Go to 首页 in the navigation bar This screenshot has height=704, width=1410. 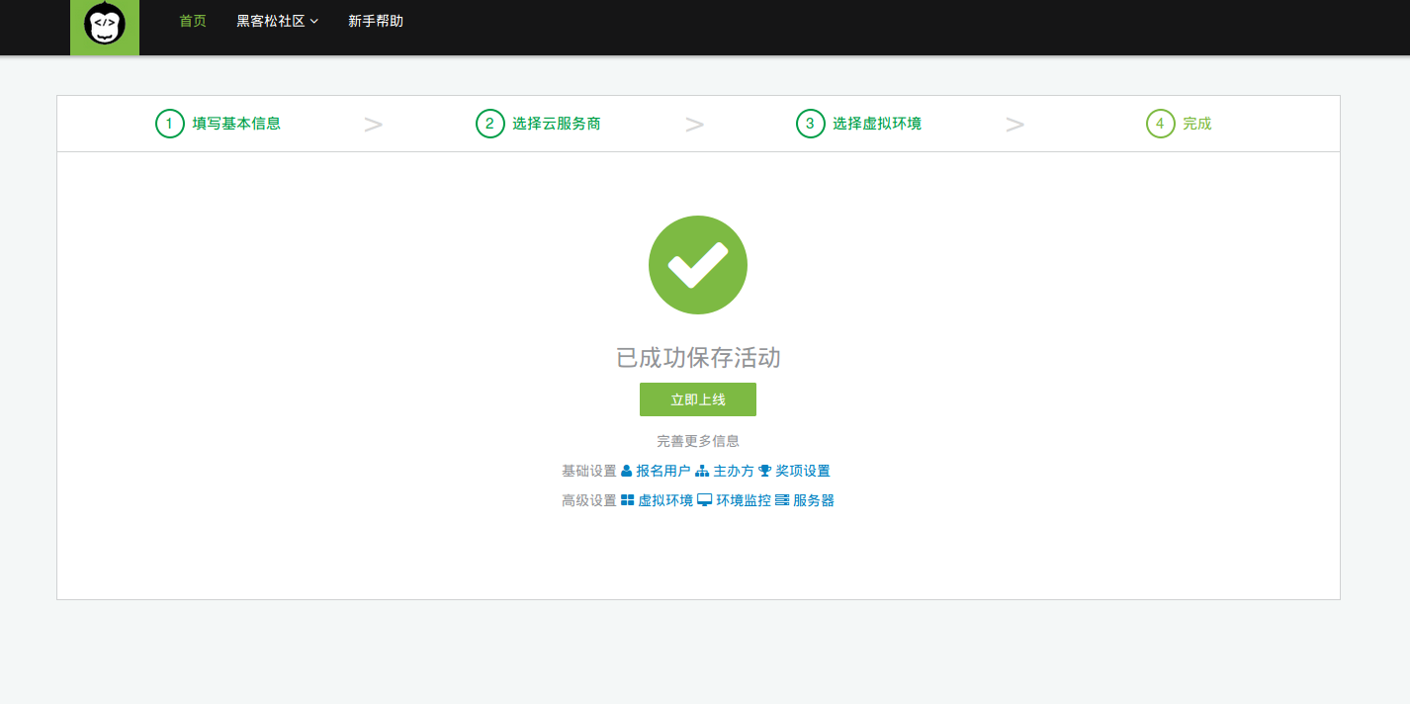tap(193, 21)
